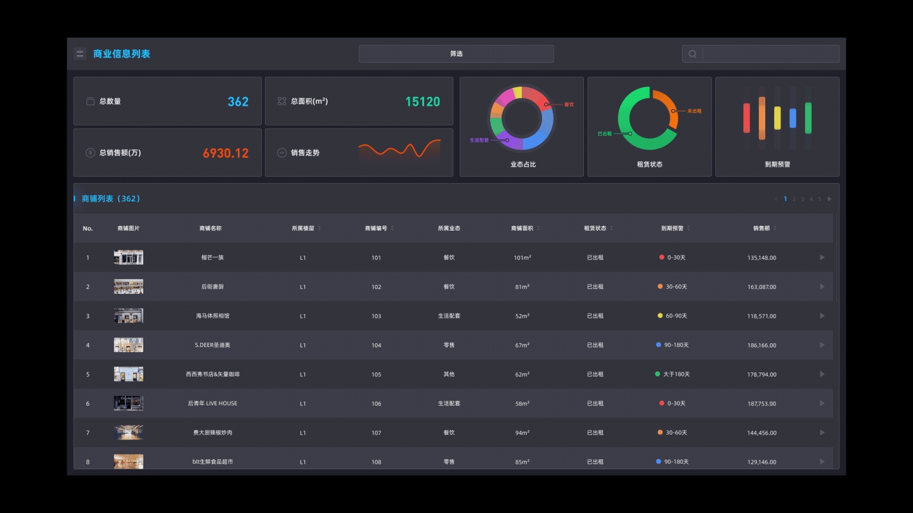Screen dimensions: 913x513
Task: Sort by 所属楼层 column
Action: [x=319, y=228]
